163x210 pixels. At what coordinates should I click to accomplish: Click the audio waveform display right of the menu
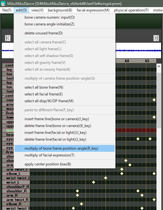pyautogui.click(x=138, y=50)
